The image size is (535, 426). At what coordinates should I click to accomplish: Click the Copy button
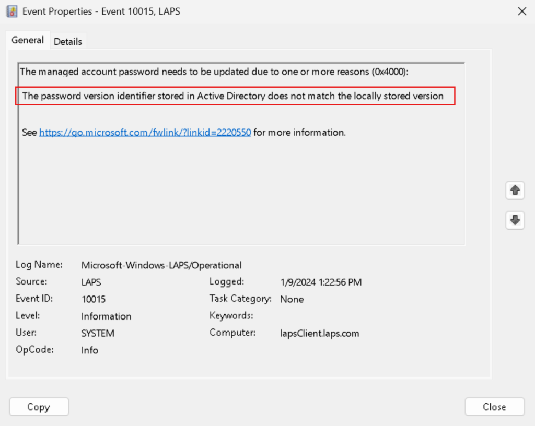coord(39,407)
